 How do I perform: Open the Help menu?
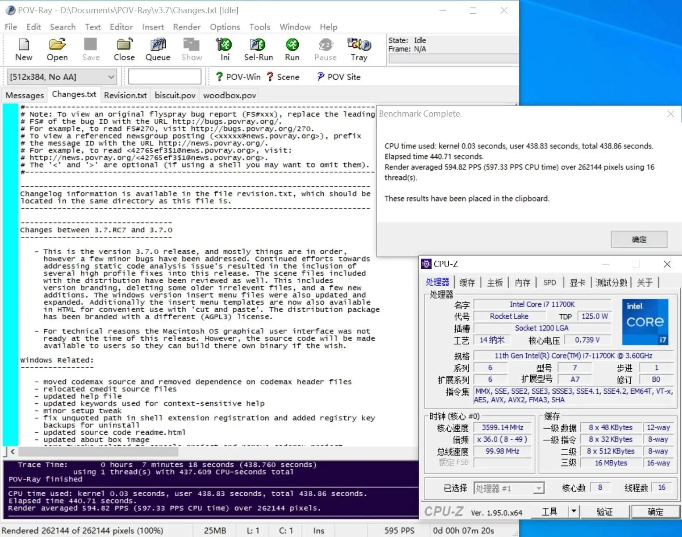pyautogui.click(x=329, y=27)
